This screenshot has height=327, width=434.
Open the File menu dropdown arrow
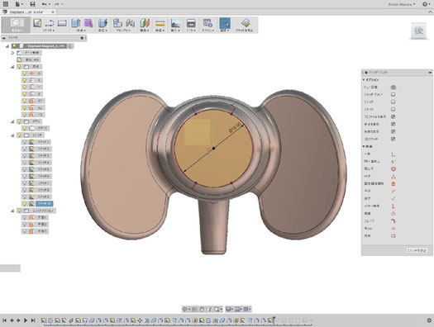[21, 4]
